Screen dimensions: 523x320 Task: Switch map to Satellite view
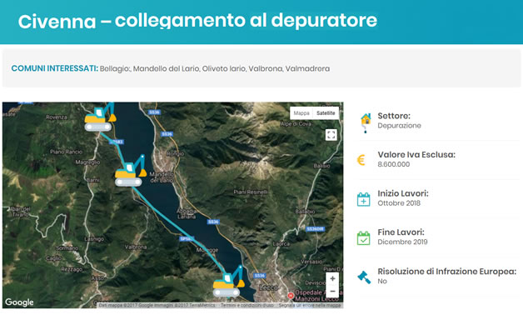pyautogui.click(x=326, y=113)
